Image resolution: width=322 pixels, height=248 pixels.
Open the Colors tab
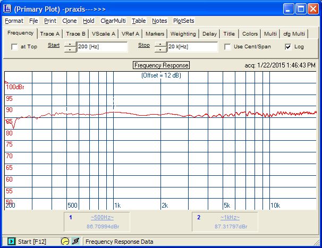[250, 33]
